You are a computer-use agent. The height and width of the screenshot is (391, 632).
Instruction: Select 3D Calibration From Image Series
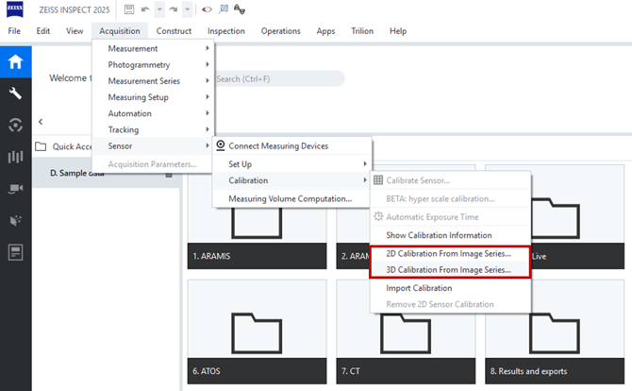point(449,270)
